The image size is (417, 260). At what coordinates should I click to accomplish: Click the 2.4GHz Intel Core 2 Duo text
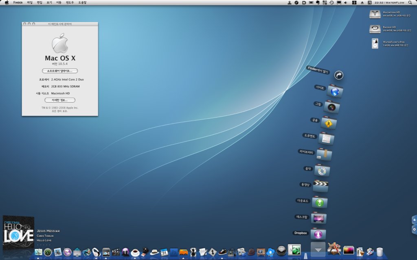point(68,80)
